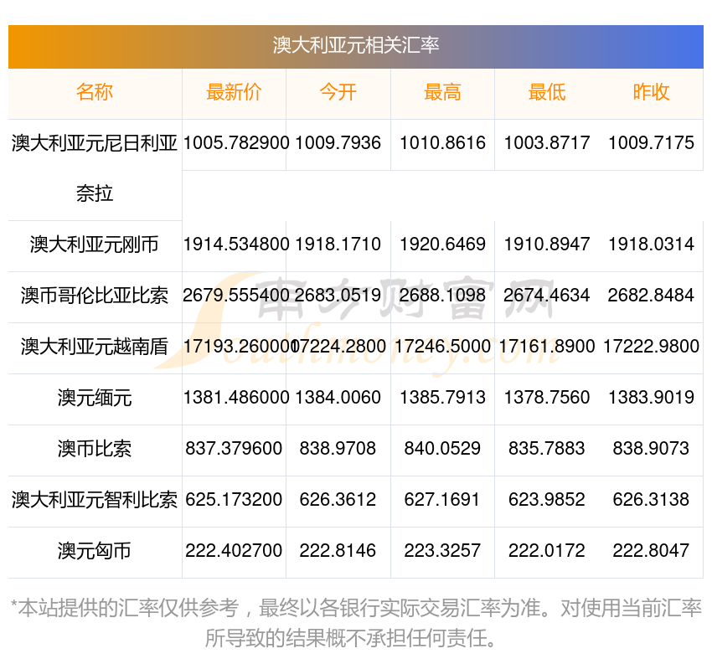Click low value 1910.8947

pos(547,244)
